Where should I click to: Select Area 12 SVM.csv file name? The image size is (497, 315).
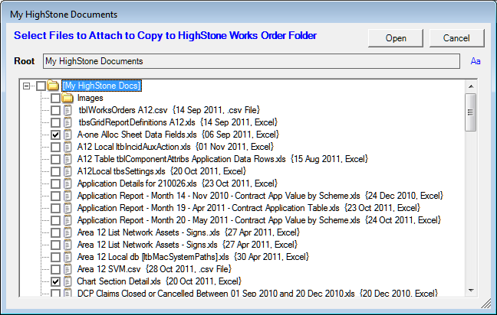coord(109,269)
